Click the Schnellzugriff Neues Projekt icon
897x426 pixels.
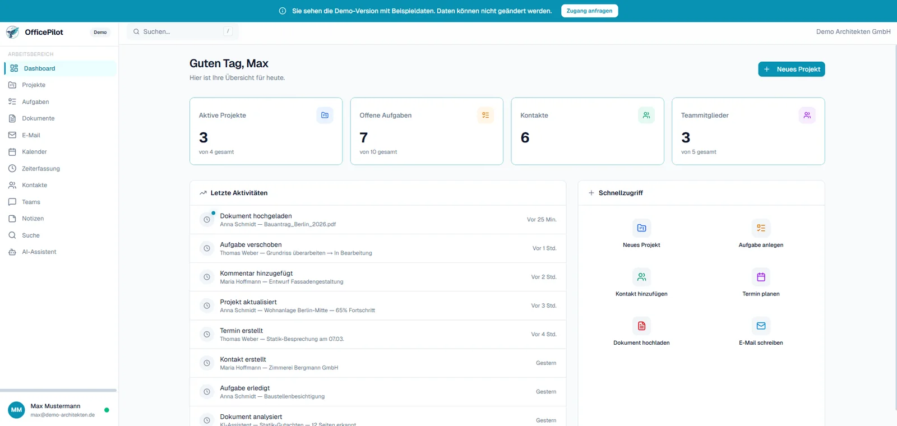tap(641, 228)
